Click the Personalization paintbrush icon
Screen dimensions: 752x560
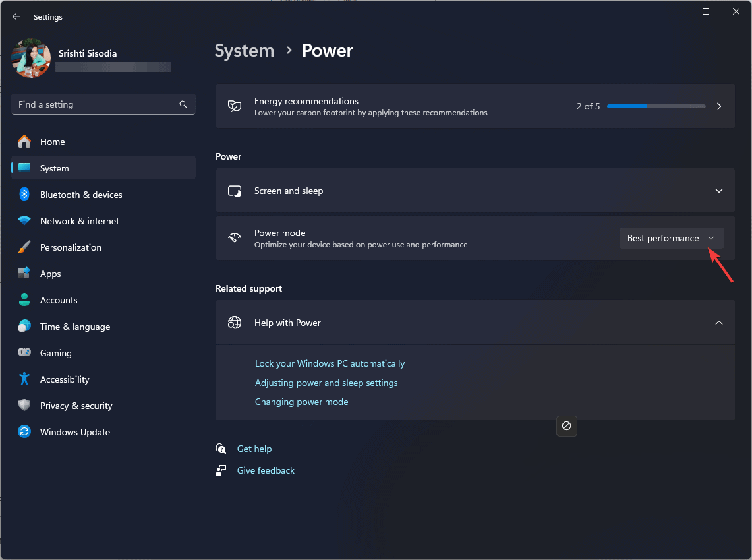tap(24, 247)
